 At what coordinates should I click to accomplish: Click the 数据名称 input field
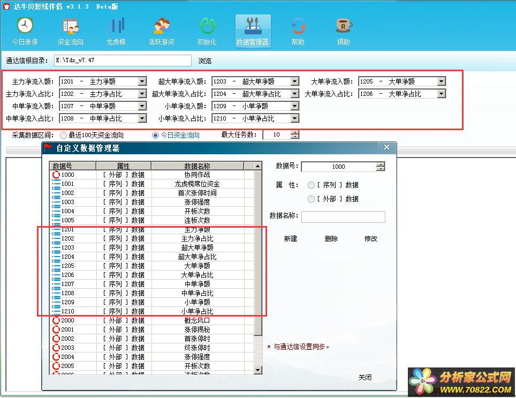[343, 216]
